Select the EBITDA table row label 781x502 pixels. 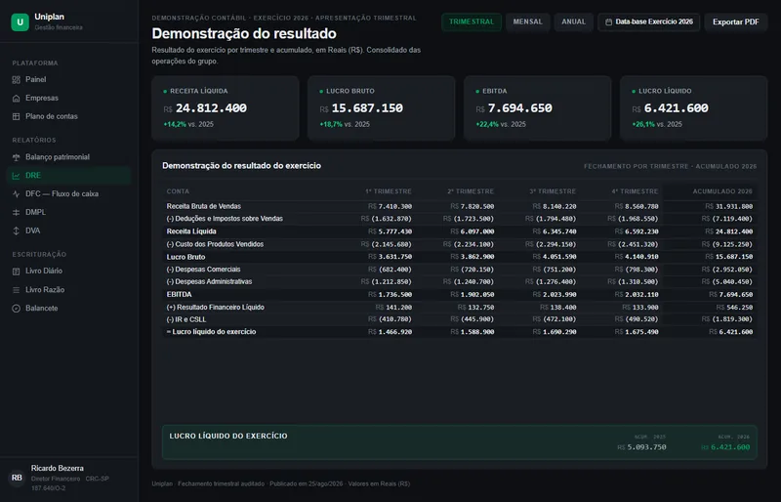179,295
